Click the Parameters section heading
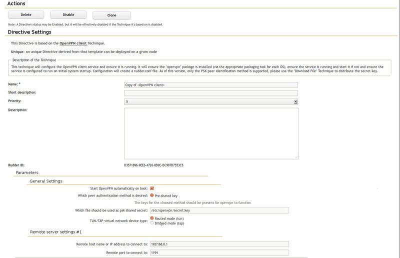The image size is (400, 258). coord(27,173)
